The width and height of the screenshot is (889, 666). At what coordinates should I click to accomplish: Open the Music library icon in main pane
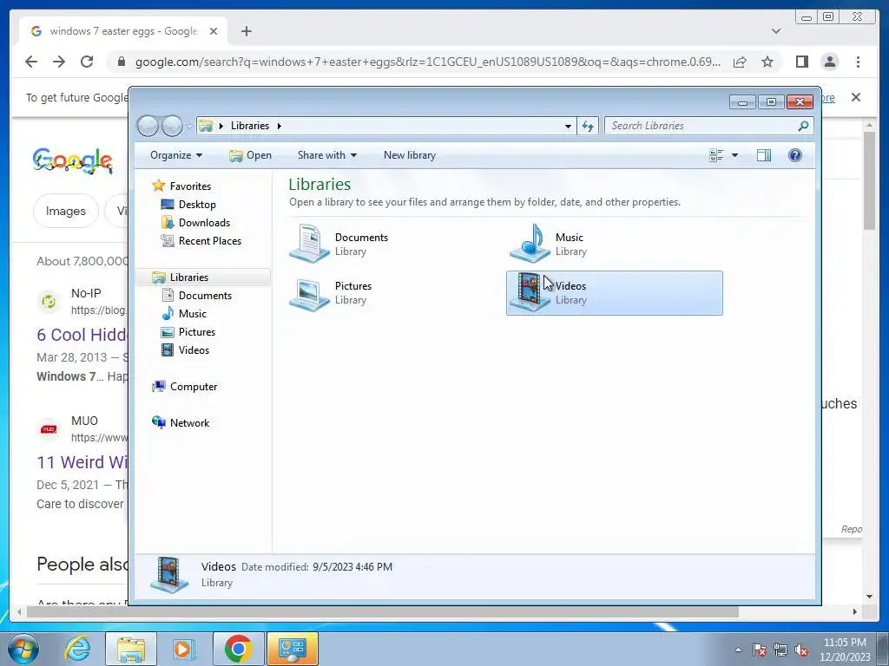click(x=530, y=244)
